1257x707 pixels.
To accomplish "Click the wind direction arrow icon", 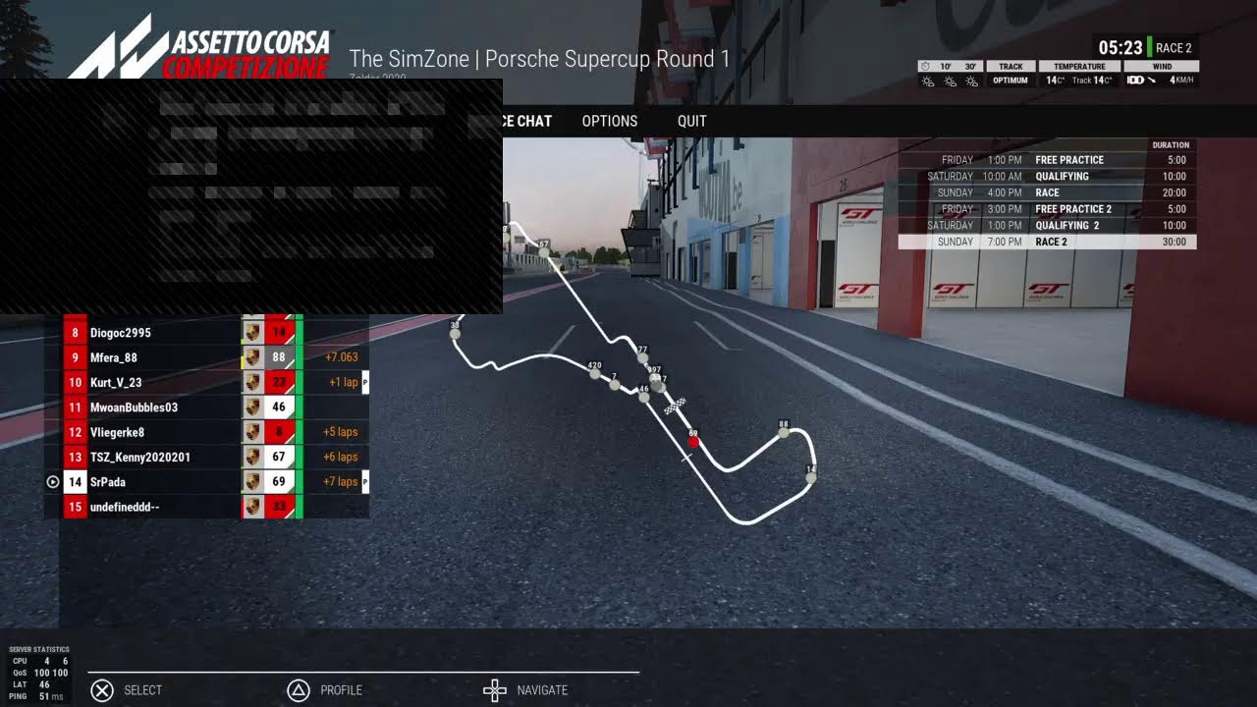I will pyautogui.click(x=1151, y=81).
